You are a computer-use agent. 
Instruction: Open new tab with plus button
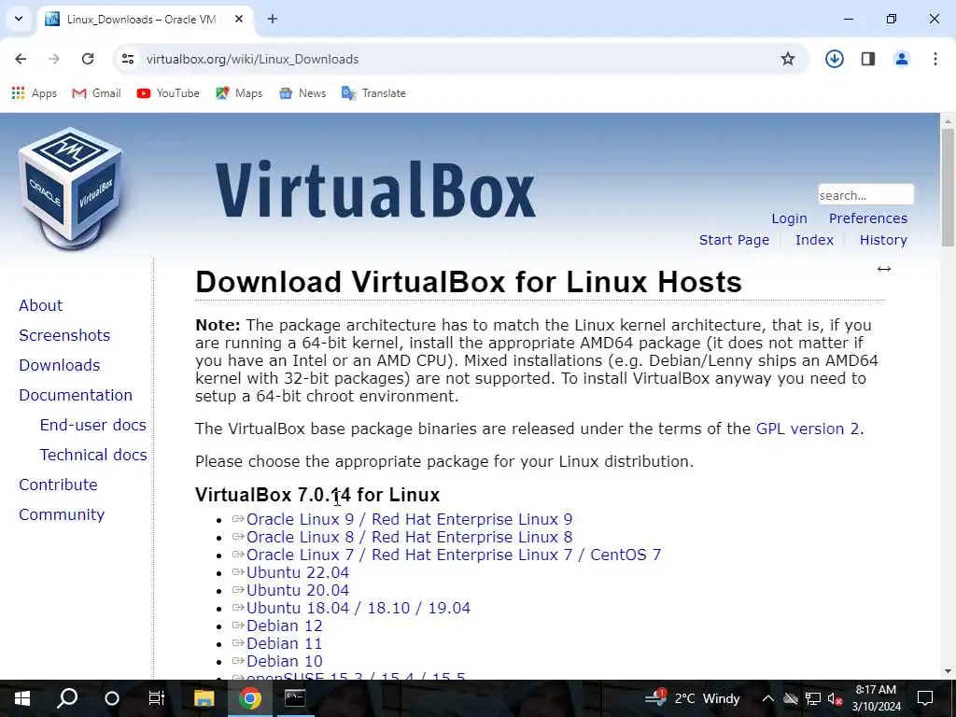pos(273,19)
